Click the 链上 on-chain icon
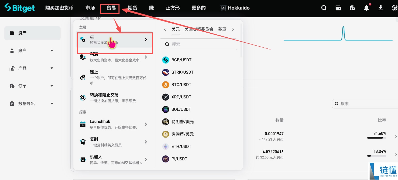398x180 pixels. (x=83, y=77)
